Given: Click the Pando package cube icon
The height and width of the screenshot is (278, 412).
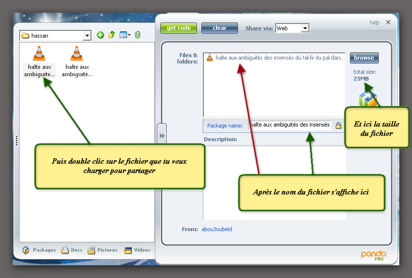Looking at the screenshot, I should 368,99.
